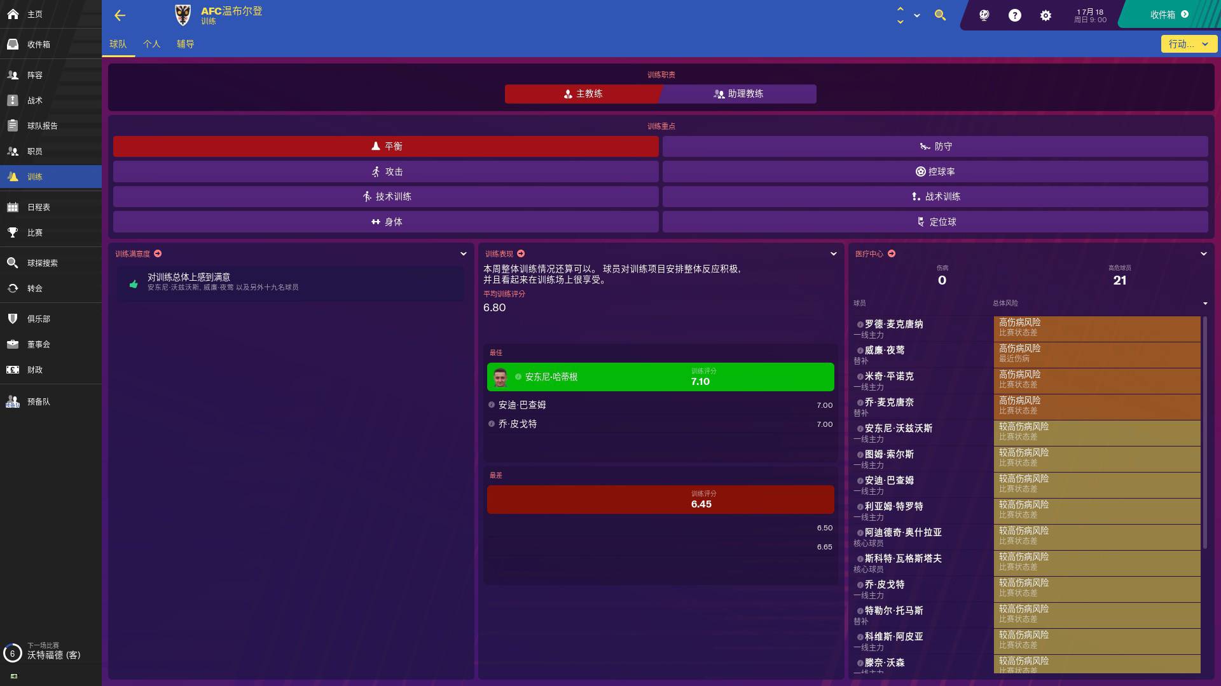Collapse 训练满意度 panel chevron

point(463,253)
